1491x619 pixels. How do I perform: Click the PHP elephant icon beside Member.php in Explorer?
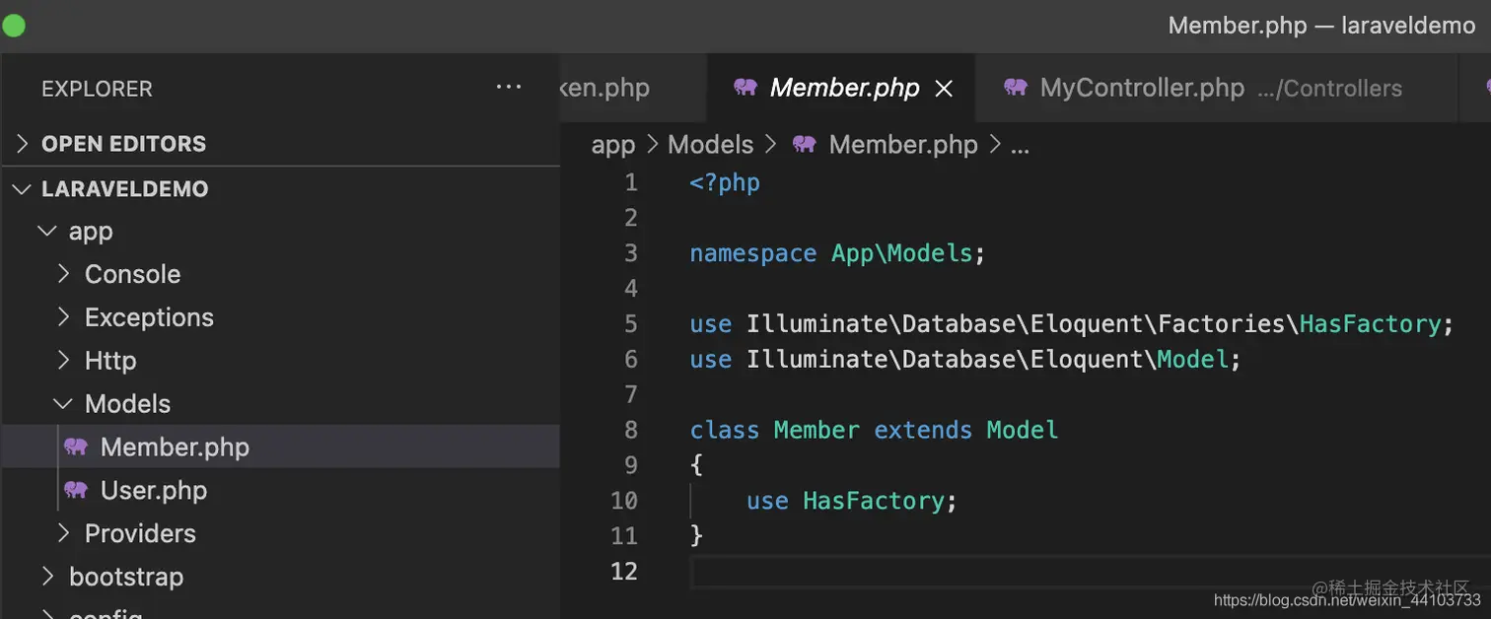(x=76, y=447)
